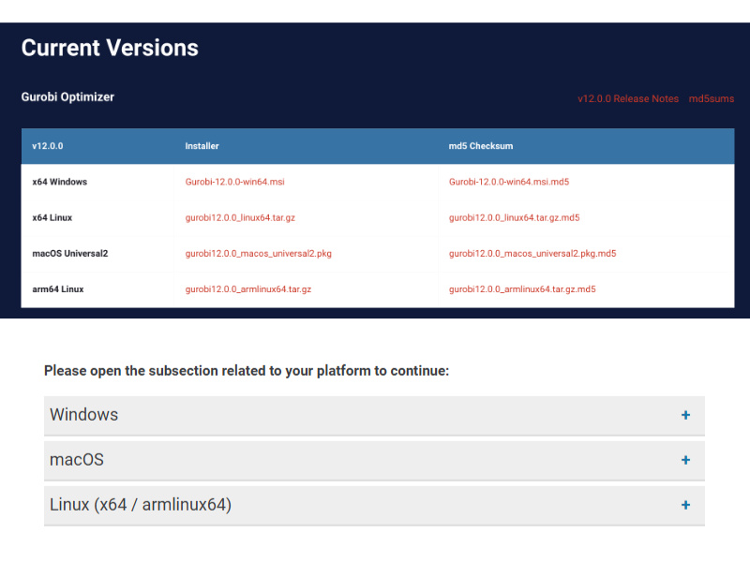Click the plus icon in Linux row

(x=685, y=505)
